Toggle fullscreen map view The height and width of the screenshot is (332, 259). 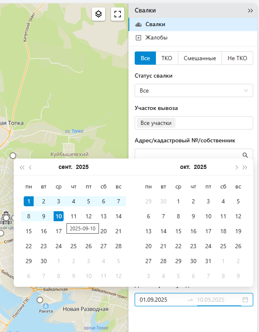118,14
